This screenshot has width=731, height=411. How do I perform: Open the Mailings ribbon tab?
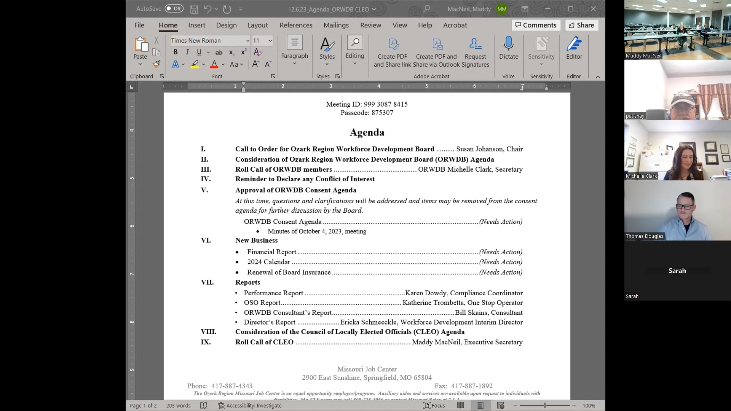[336, 25]
